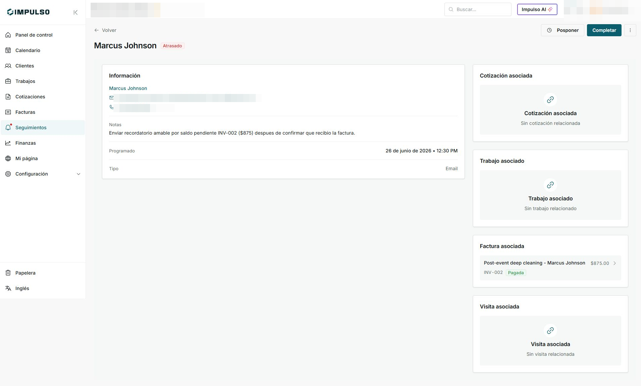Screen dimensions: 641x386
Task: Click link icon in Trabajo asociado card
Action: click(x=550, y=185)
